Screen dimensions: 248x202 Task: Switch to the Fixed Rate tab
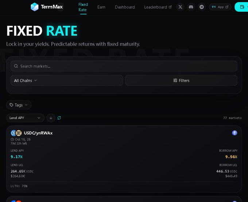pos(83,7)
